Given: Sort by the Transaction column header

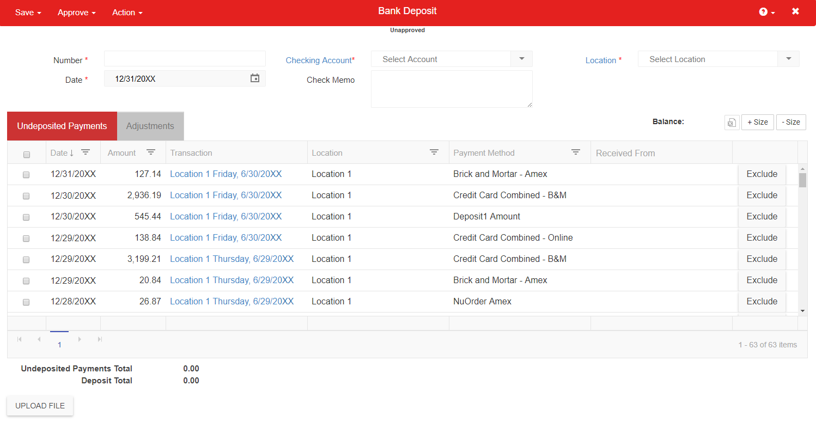Looking at the screenshot, I should tap(191, 153).
